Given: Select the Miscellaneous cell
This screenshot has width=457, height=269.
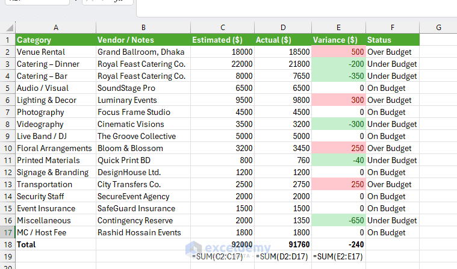Looking at the screenshot, I should (x=55, y=221).
